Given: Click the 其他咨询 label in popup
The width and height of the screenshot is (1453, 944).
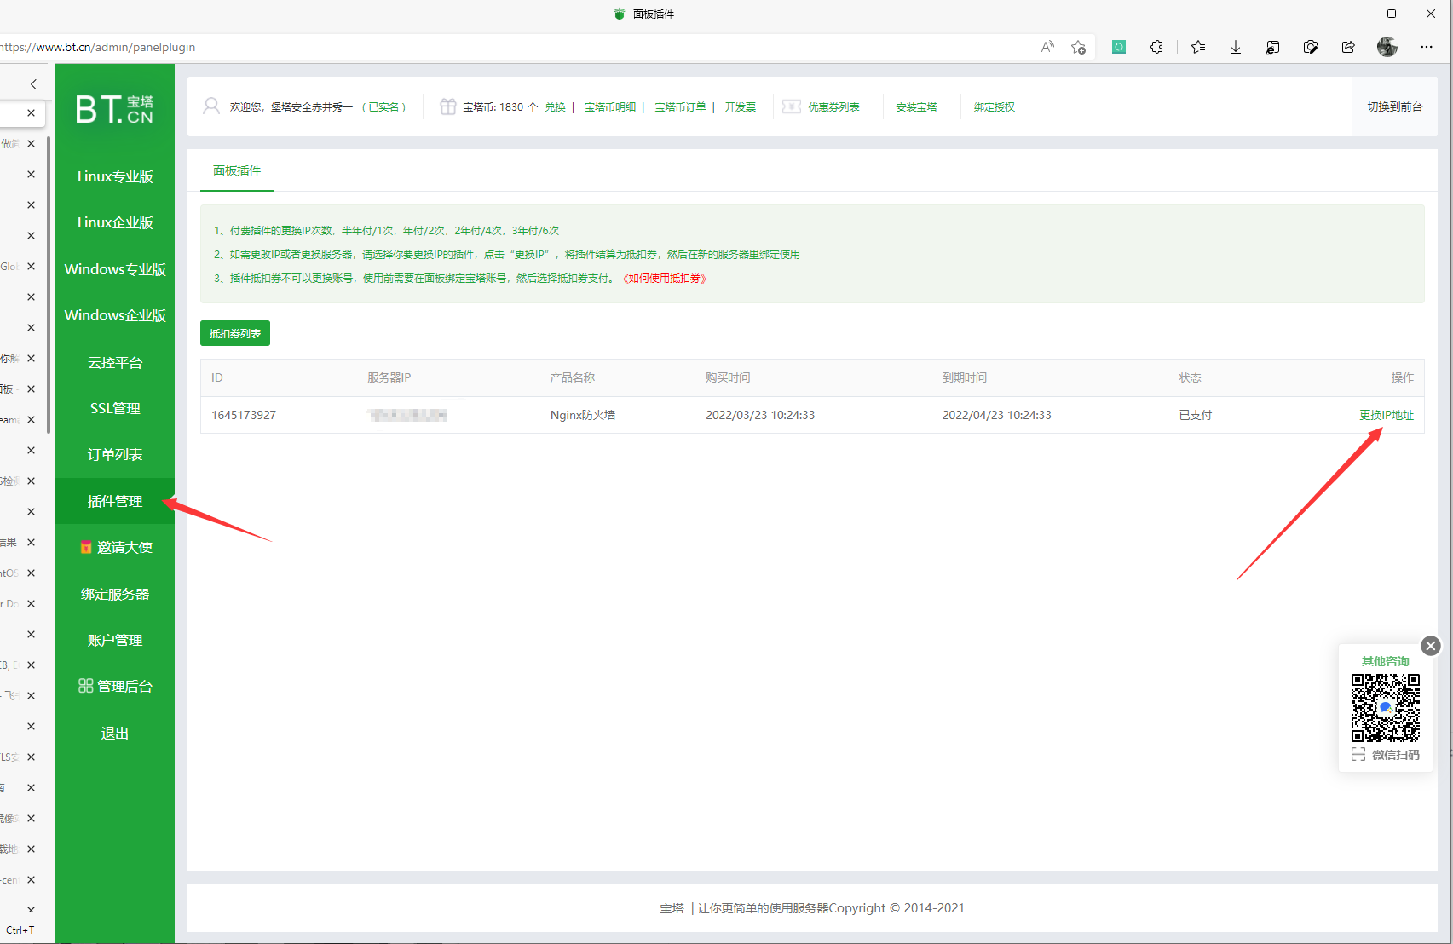Looking at the screenshot, I should click(1386, 661).
